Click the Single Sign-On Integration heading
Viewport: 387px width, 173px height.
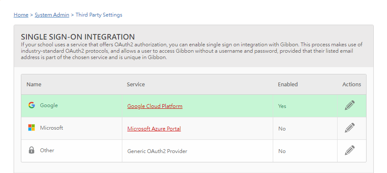[78, 37]
